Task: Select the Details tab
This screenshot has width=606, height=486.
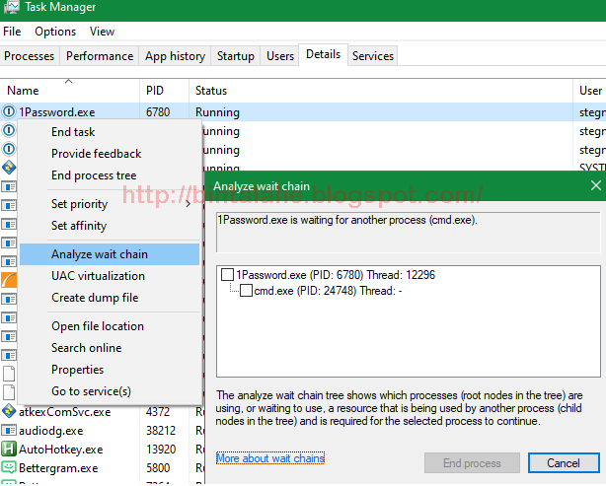Action: pos(323,54)
